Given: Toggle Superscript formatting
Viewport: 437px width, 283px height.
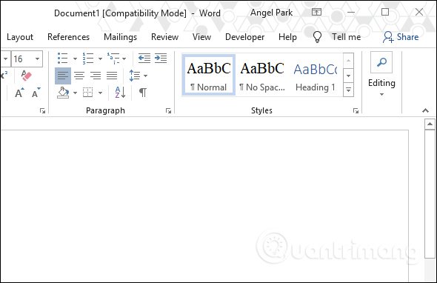Looking at the screenshot, I should (4, 76).
